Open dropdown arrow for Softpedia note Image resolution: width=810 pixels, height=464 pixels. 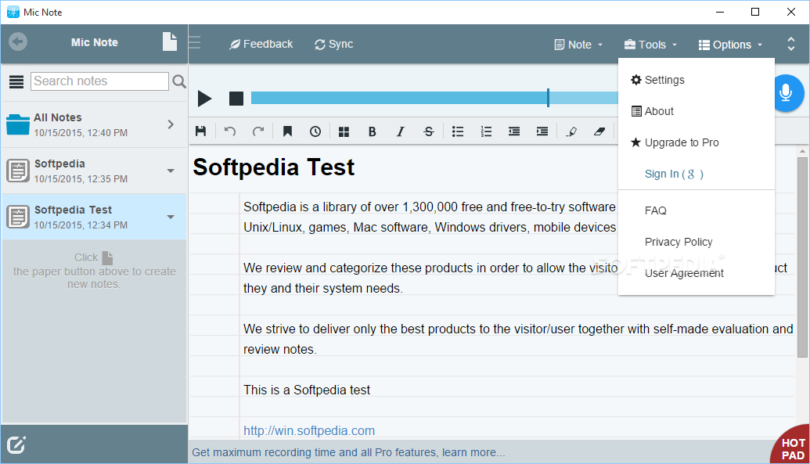coord(171,171)
